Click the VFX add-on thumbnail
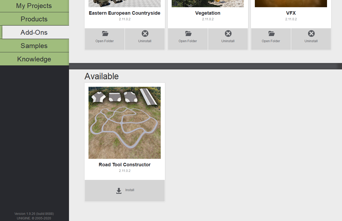The height and width of the screenshot is (221, 342). (291, 3)
